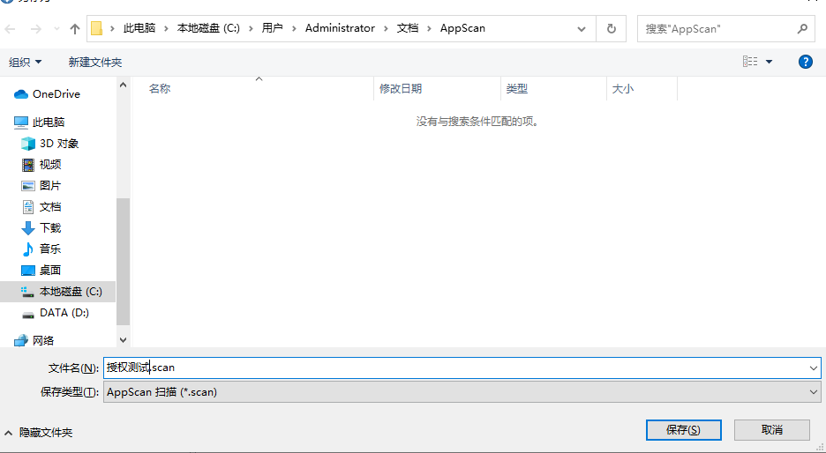The width and height of the screenshot is (826, 453).
Task: Collapse folders with 隐藏文件夹
Action: coord(39,433)
